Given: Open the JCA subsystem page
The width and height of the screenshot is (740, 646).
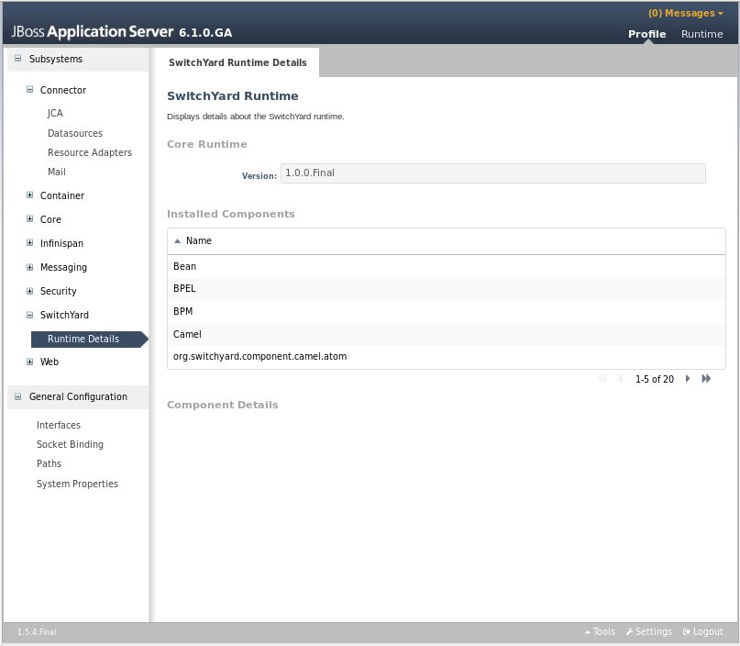Looking at the screenshot, I should point(55,114).
